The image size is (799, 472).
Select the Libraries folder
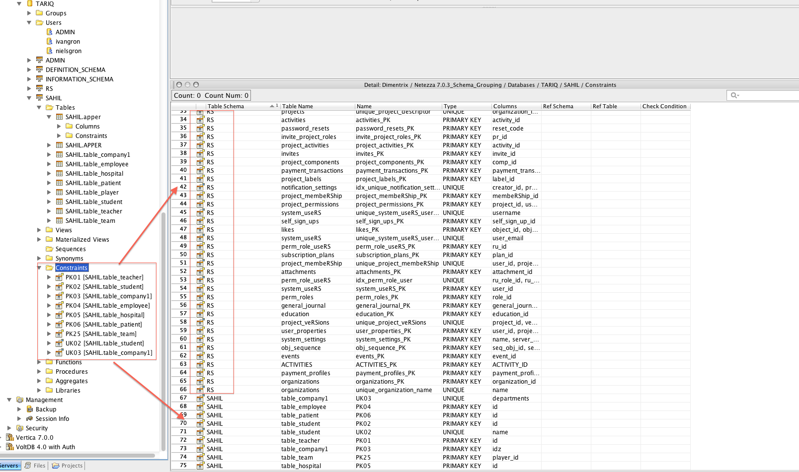[x=68, y=390]
